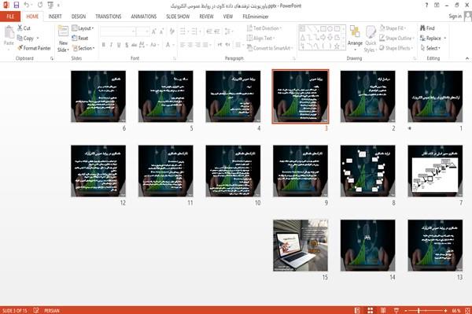Toggle Underline formatting button
Viewport: 472px width, 314px height.
point(119,45)
